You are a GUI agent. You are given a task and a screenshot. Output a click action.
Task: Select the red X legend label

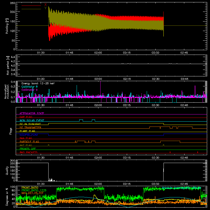tap(45, 5)
